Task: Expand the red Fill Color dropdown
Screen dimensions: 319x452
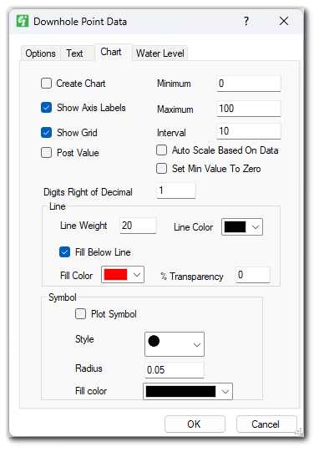Action: pos(123,274)
